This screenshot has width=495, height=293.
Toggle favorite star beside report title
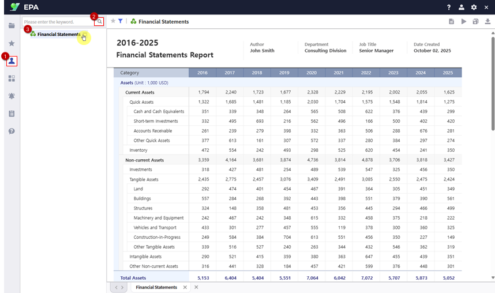[x=113, y=21]
